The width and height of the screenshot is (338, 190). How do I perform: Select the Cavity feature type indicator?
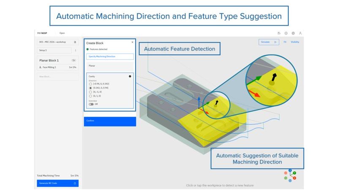point(130,76)
